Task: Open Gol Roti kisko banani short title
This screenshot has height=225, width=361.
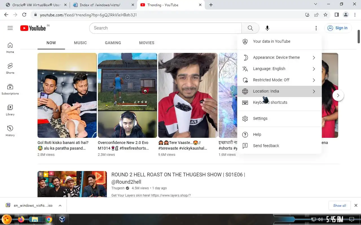Action: coord(63,145)
